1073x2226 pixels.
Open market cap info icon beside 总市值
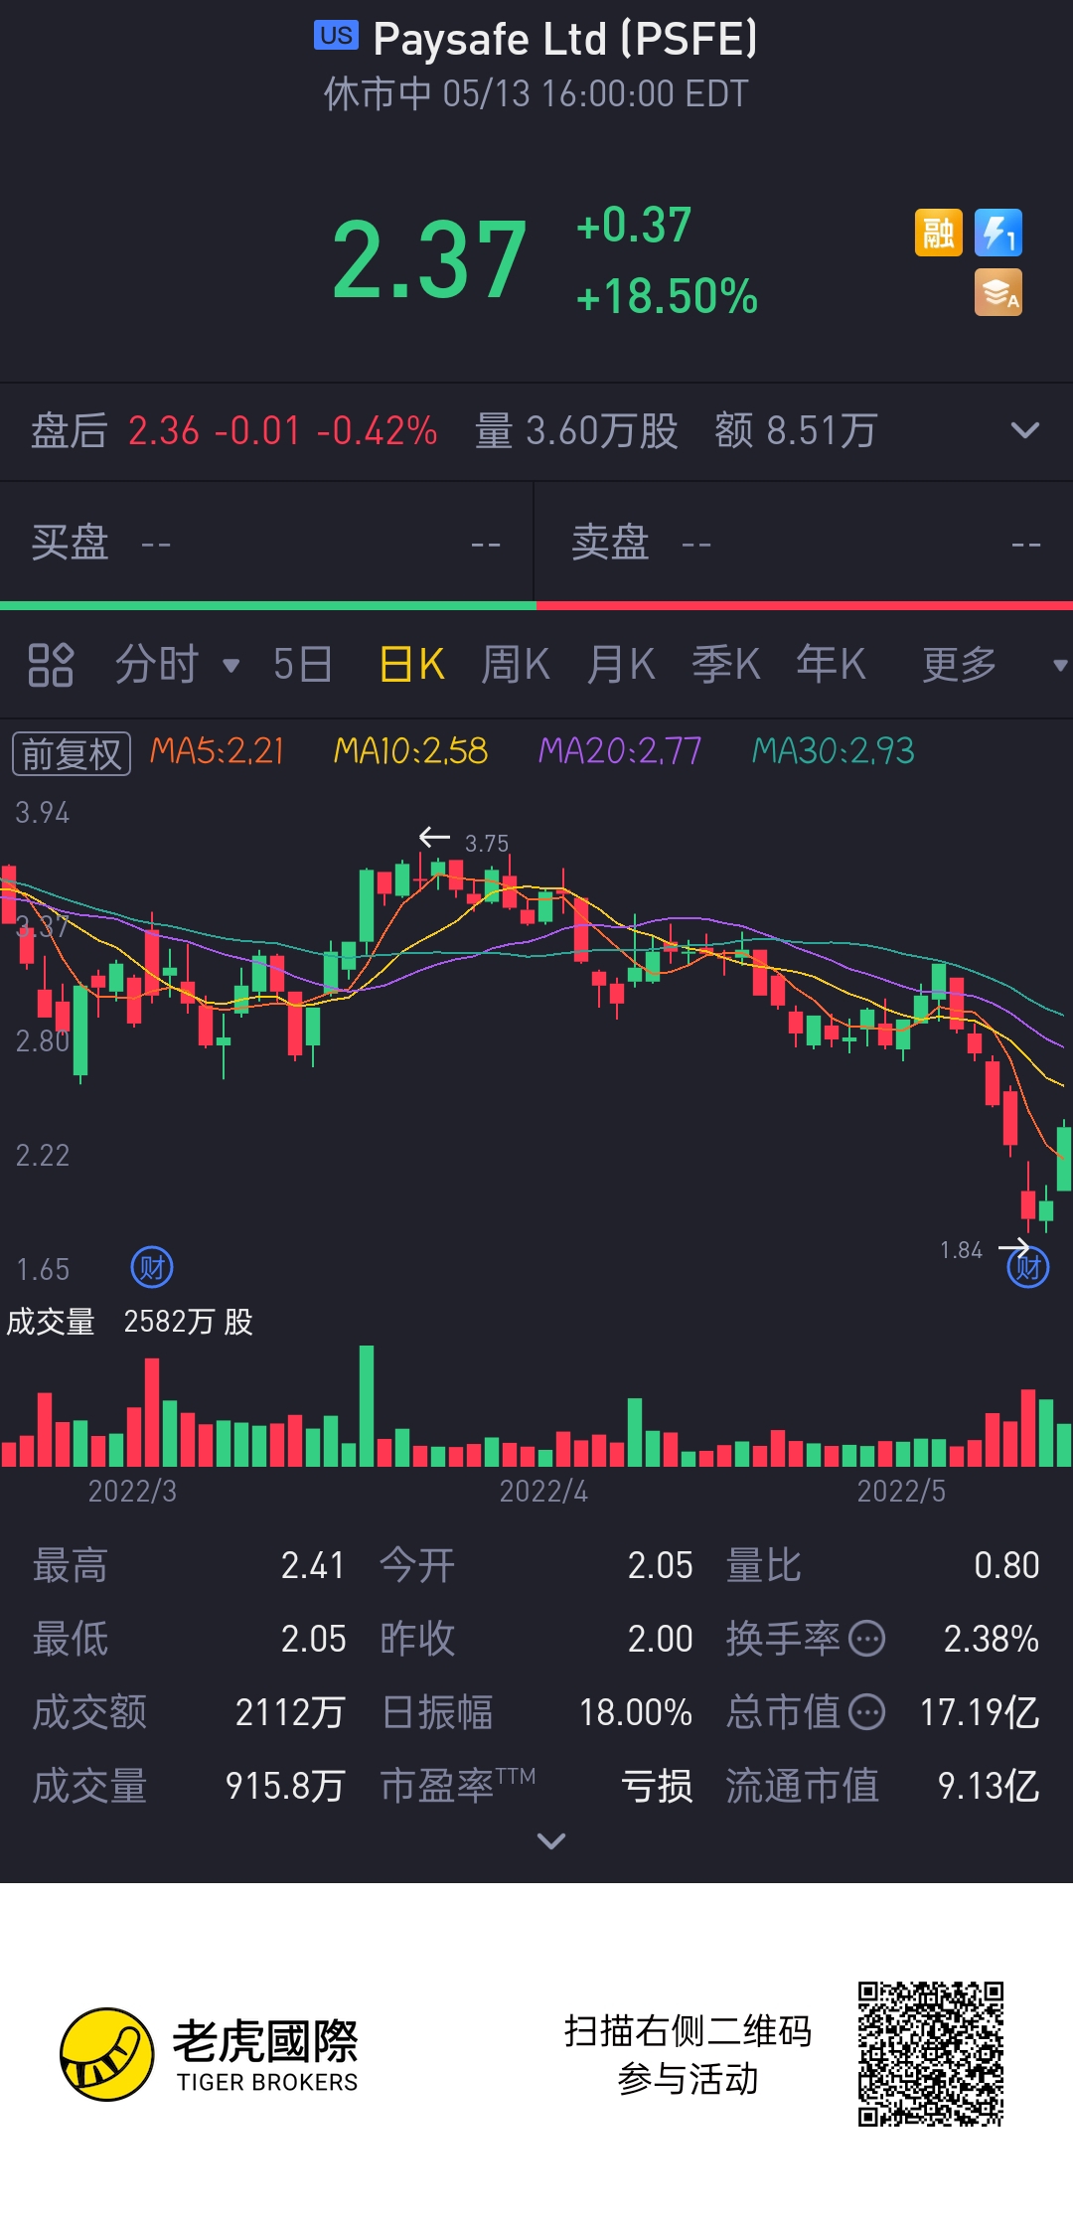867,1711
